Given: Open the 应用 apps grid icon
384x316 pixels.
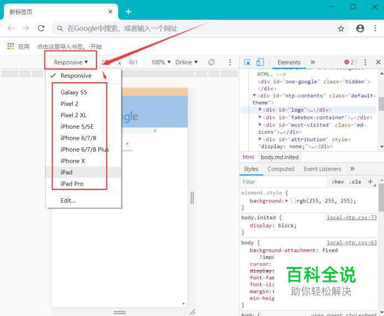Looking at the screenshot, I should [11, 46].
